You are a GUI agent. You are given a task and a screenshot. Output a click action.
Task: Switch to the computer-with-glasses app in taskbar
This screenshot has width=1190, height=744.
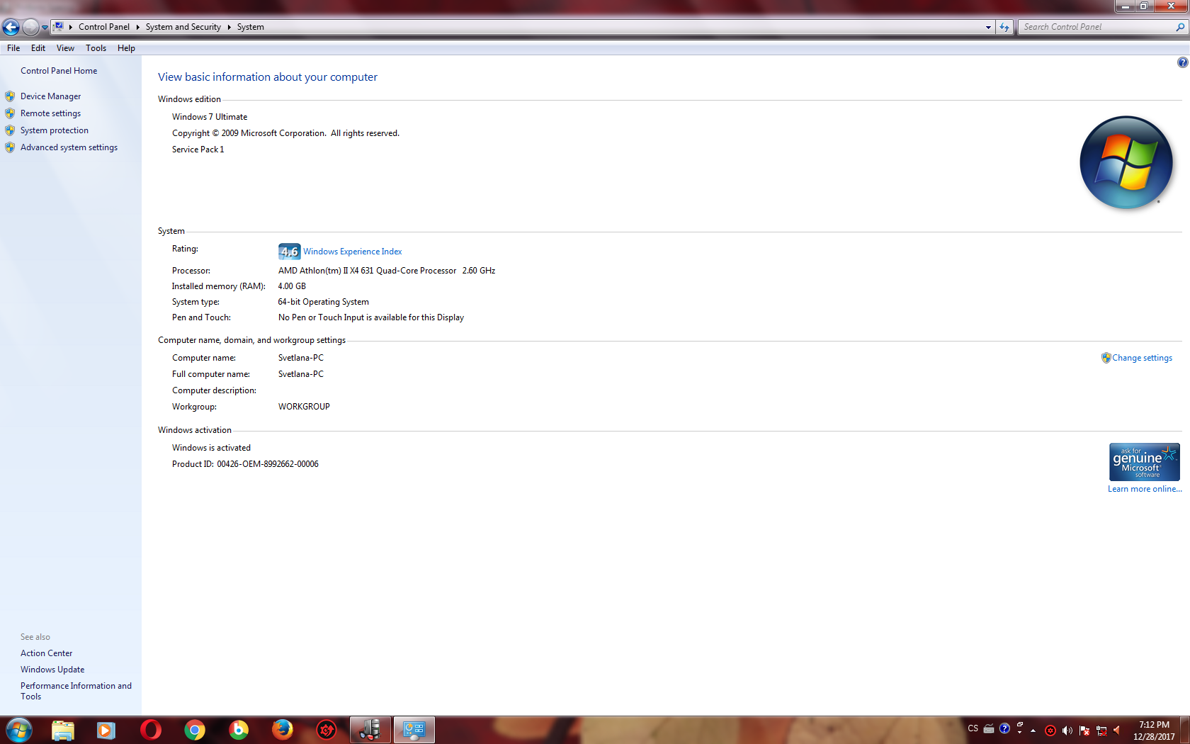pyautogui.click(x=370, y=730)
